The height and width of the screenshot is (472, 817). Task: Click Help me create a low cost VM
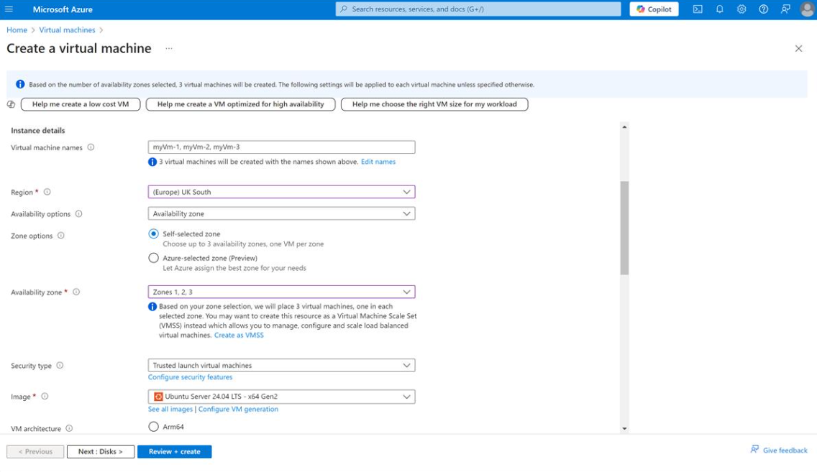pyautogui.click(x=81, y=104)
